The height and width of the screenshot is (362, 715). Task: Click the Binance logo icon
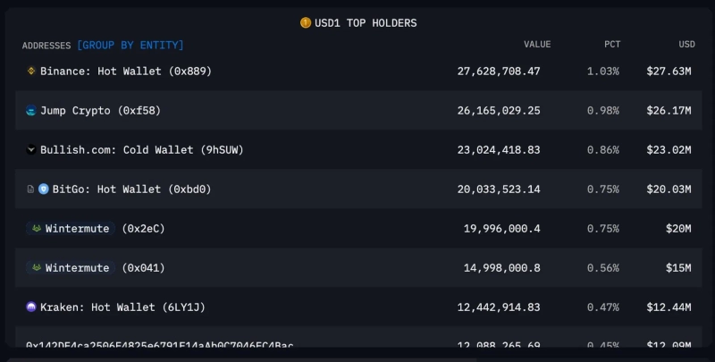pos(31,71)
